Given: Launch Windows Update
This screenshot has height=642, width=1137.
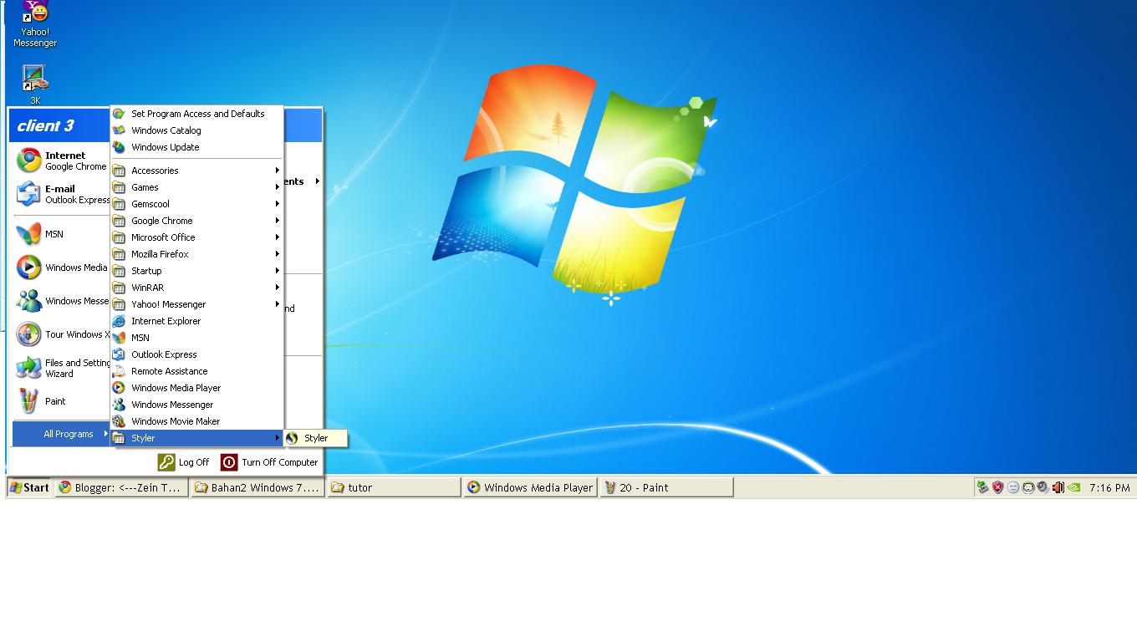Looking at the screenshot, I should tap(197, 147).
